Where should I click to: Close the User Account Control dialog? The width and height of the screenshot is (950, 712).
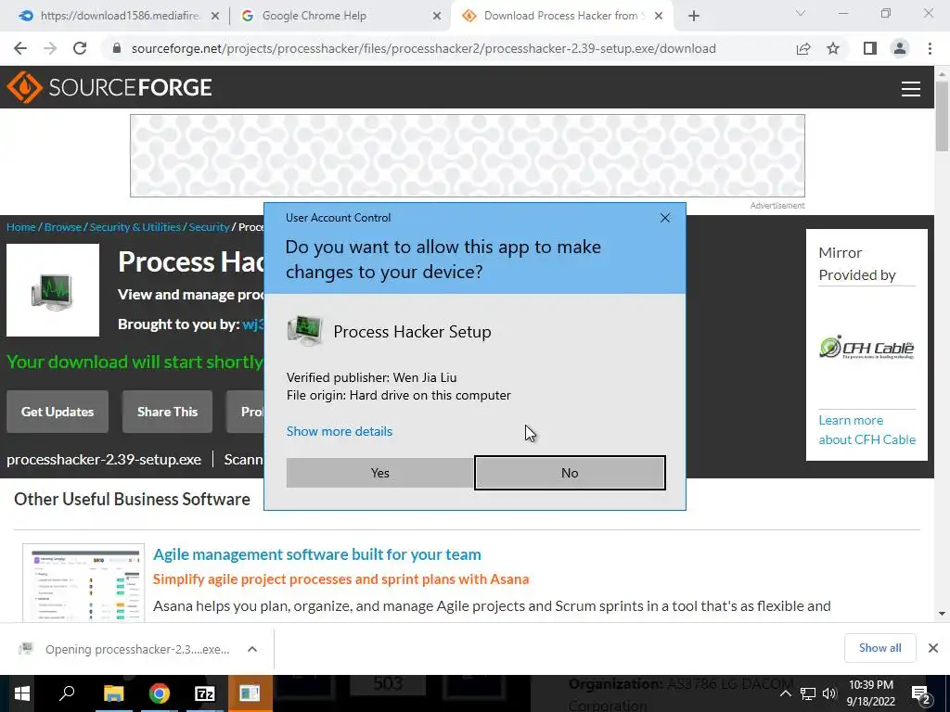664,218
